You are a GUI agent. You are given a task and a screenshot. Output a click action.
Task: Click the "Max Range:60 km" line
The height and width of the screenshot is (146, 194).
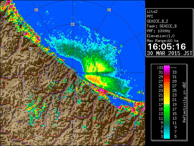click(162, 41)
